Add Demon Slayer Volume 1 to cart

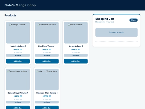coord(18,107)
